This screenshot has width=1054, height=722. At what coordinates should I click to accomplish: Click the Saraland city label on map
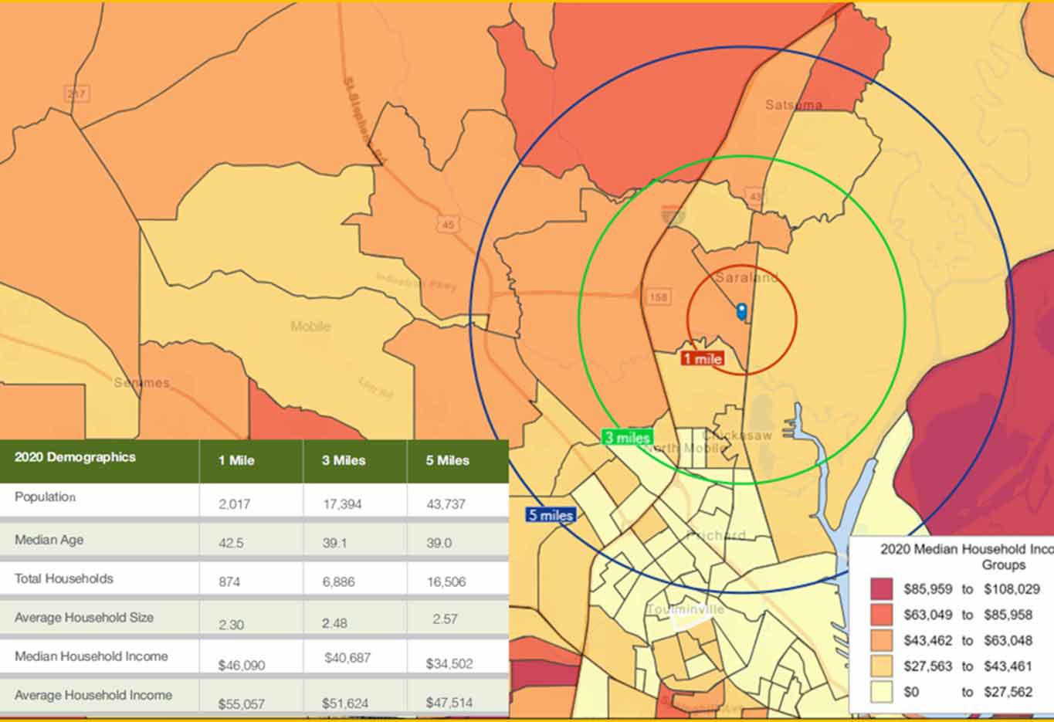(746, 277)
